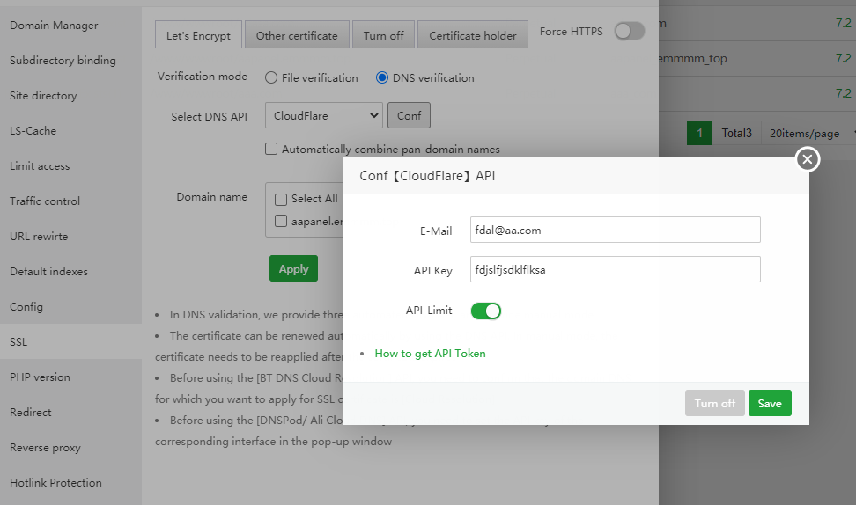
Task: Click the Conf button beside DNS API
Action: coord(409,115)
